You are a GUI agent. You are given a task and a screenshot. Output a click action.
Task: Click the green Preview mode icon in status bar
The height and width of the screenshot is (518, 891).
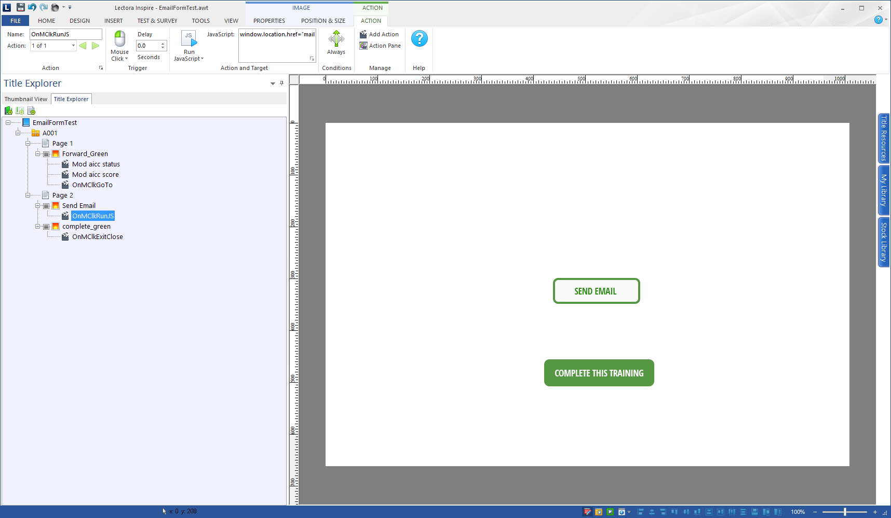(610, 512)
